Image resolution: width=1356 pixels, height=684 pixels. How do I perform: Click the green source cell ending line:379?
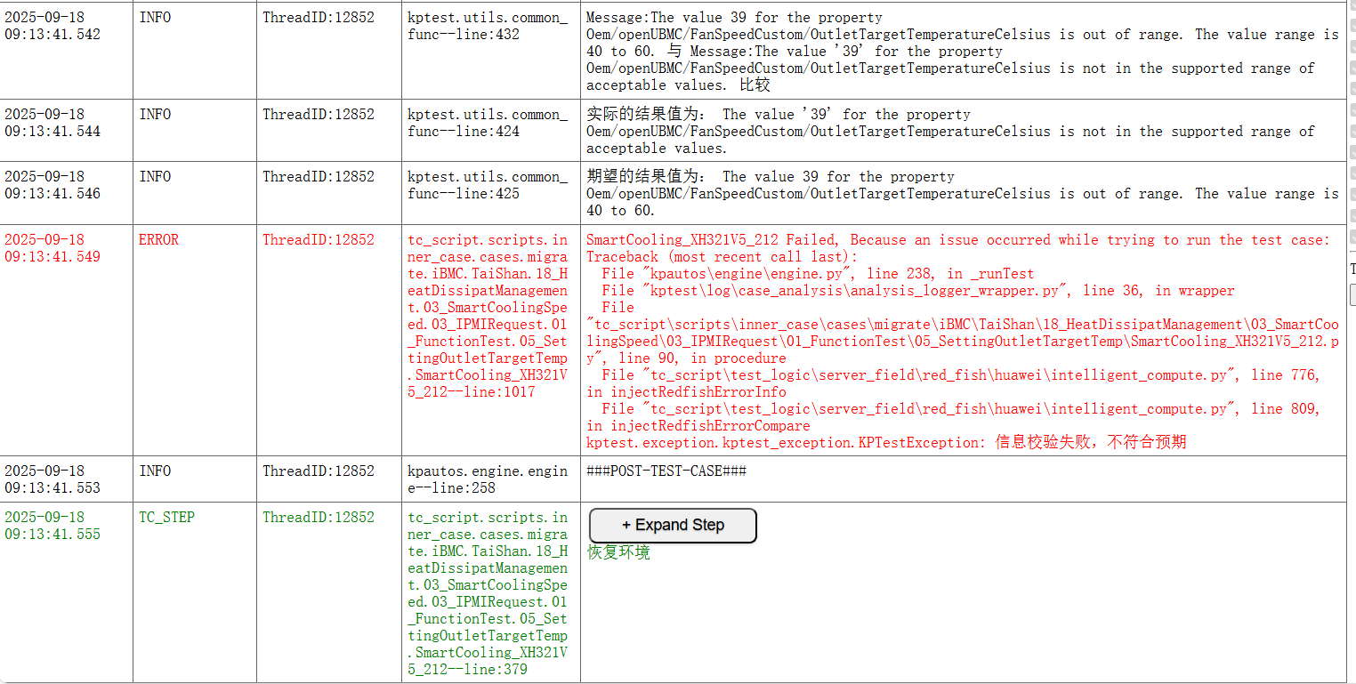tap(488, 593)
